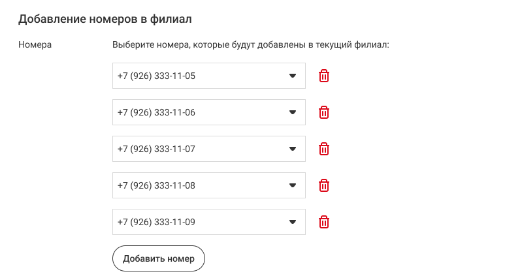The height and width of the screenshot is (278, 505).
Task: Delete the number +7 (926) 333-11-05
Action: pyautogui.click(x=323, y=76)
